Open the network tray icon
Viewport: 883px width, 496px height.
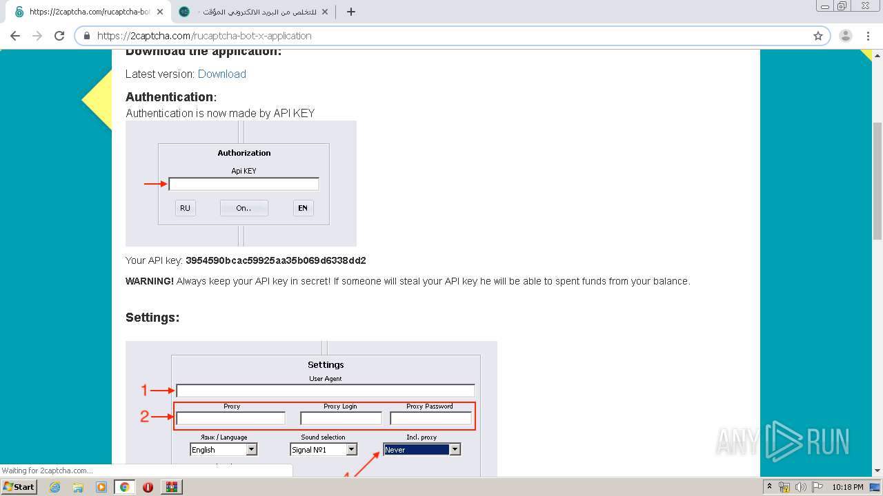click(784, 487)
